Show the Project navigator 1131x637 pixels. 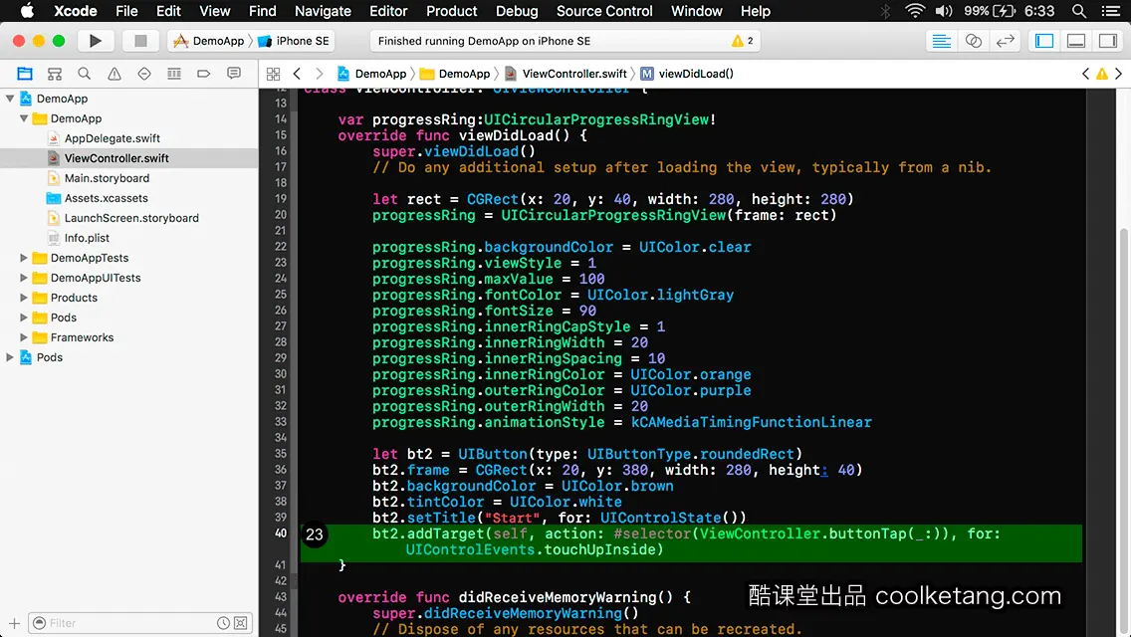click(x=25, y=74)
